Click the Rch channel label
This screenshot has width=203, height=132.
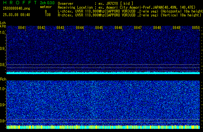click(x=3, y=79)
